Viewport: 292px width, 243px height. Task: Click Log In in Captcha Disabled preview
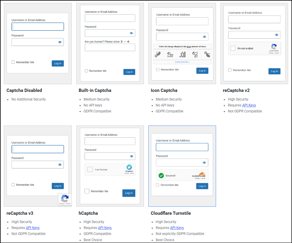coord(58,63)
